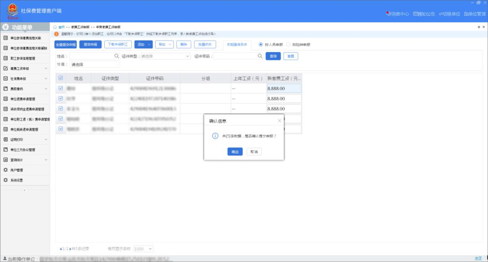This screenshot has height=262, width=488.
Task: Toggle the select-all checkbox in table header
Action: coord(61,78)
